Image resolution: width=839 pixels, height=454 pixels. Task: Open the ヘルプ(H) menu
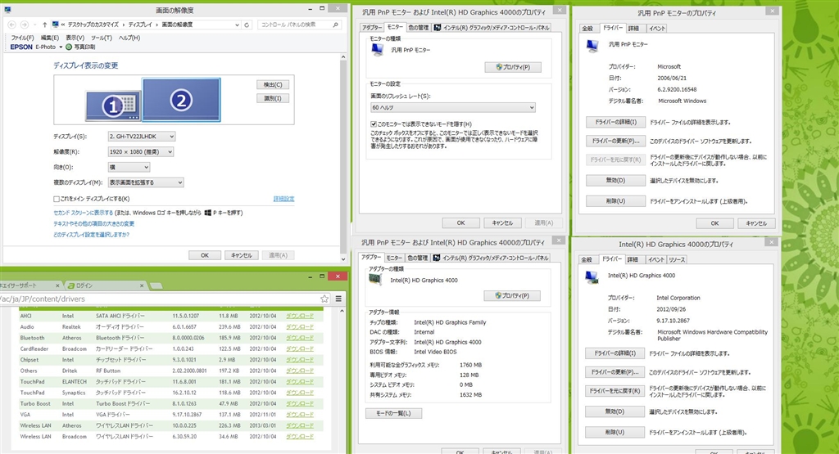coord(129,38)
